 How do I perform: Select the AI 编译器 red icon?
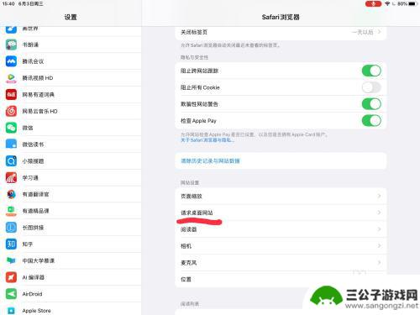coord(11,277)
